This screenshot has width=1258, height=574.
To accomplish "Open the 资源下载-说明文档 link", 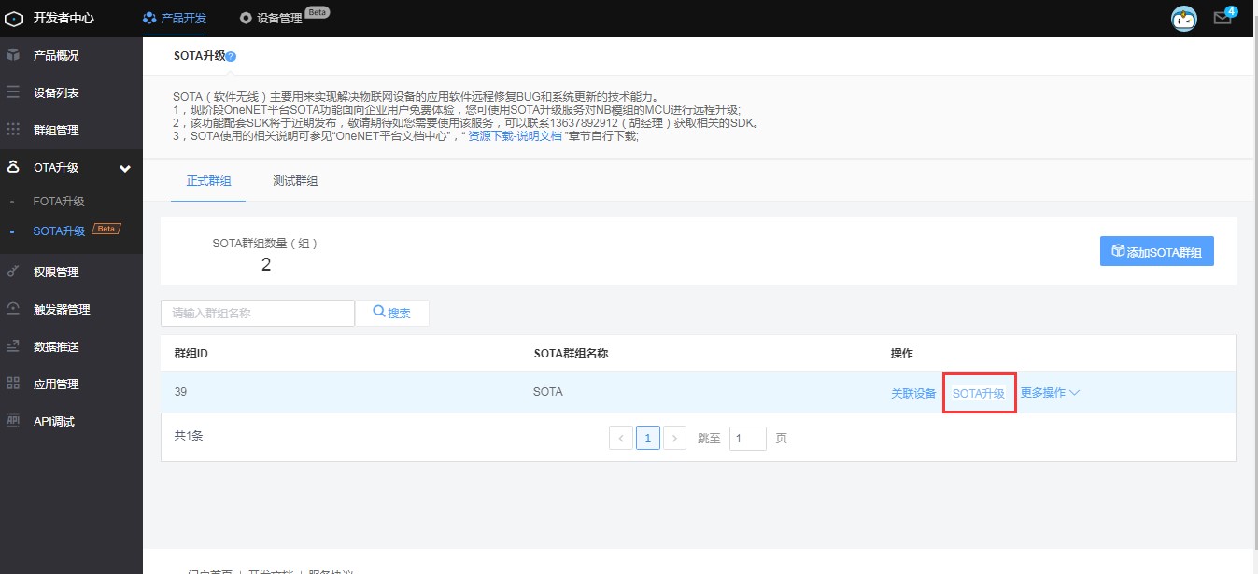I will pos(515,135).
